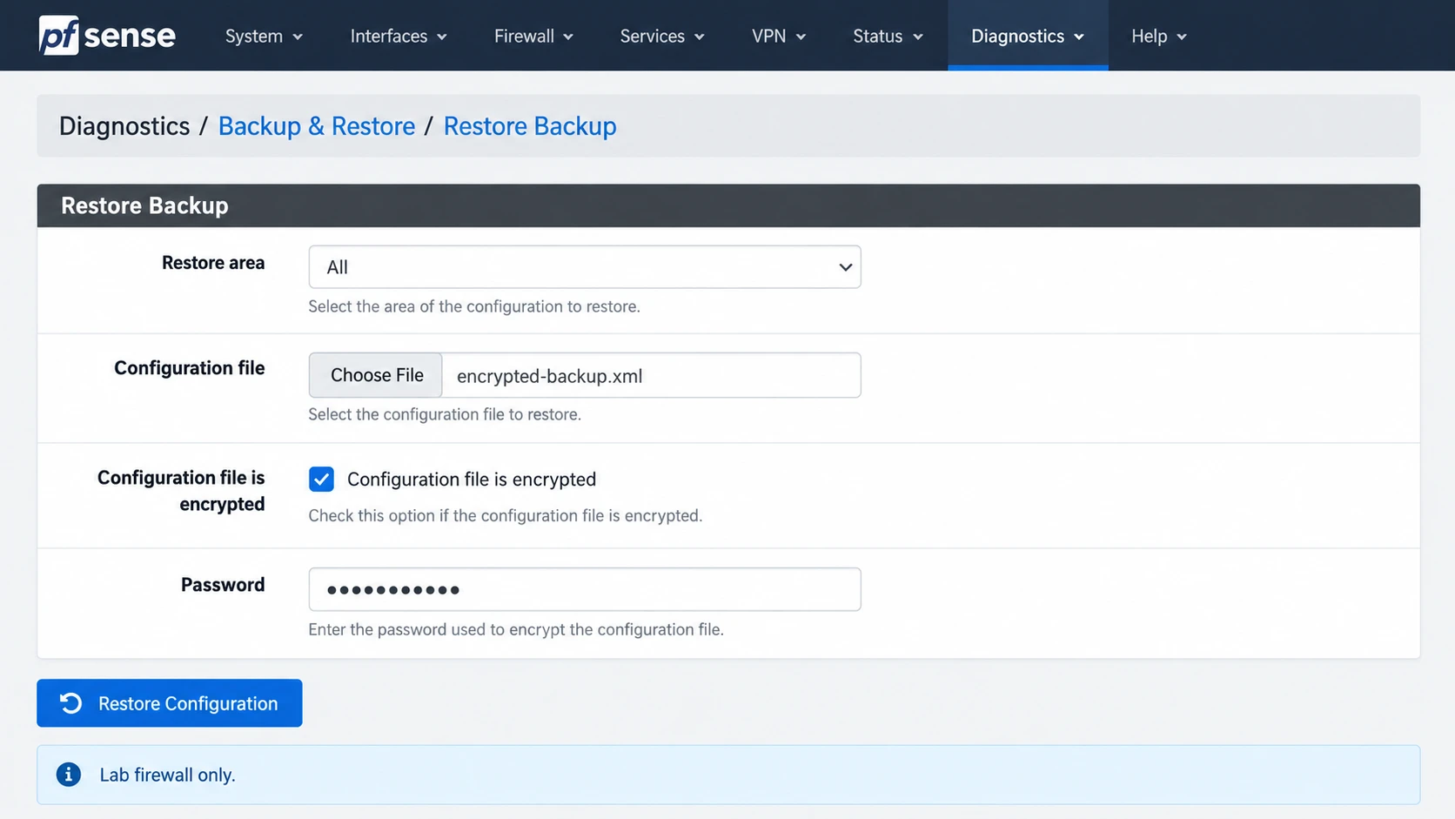Click the info icon beside Lab firewall only
The width and height of the screenshot is (1455, 819).
tap(69, 775)
